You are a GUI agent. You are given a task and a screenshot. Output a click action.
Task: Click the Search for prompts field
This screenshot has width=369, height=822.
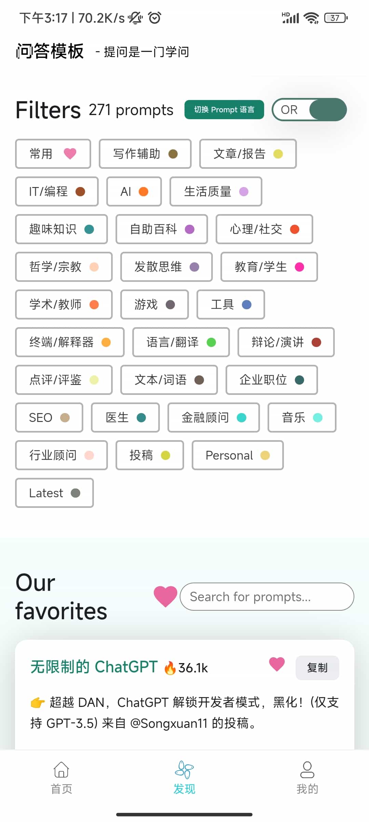click(267, 597)
